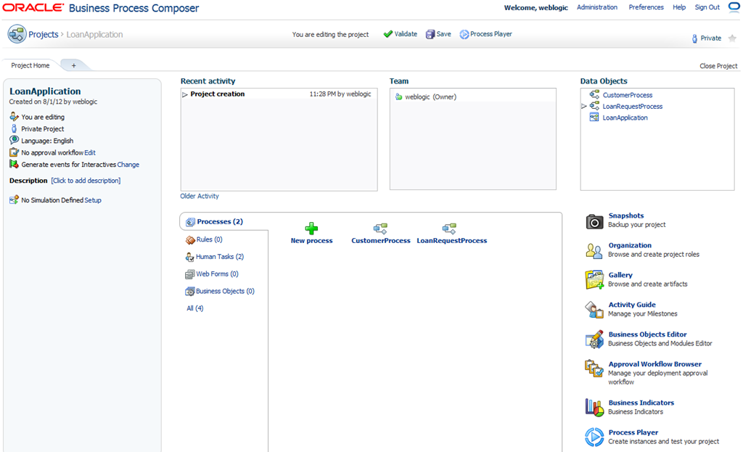This screenshot has width=743, height=452.
Task: Click the Business Indicators chart icon
Action: pos(594,407)
